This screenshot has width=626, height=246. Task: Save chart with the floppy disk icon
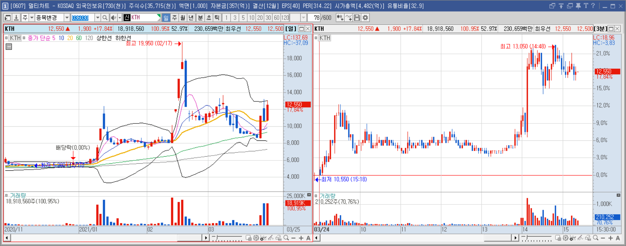[357, 18]
